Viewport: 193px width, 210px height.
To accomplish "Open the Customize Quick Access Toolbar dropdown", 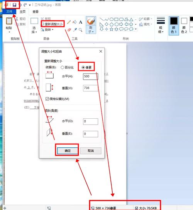I will coord(30,5).
